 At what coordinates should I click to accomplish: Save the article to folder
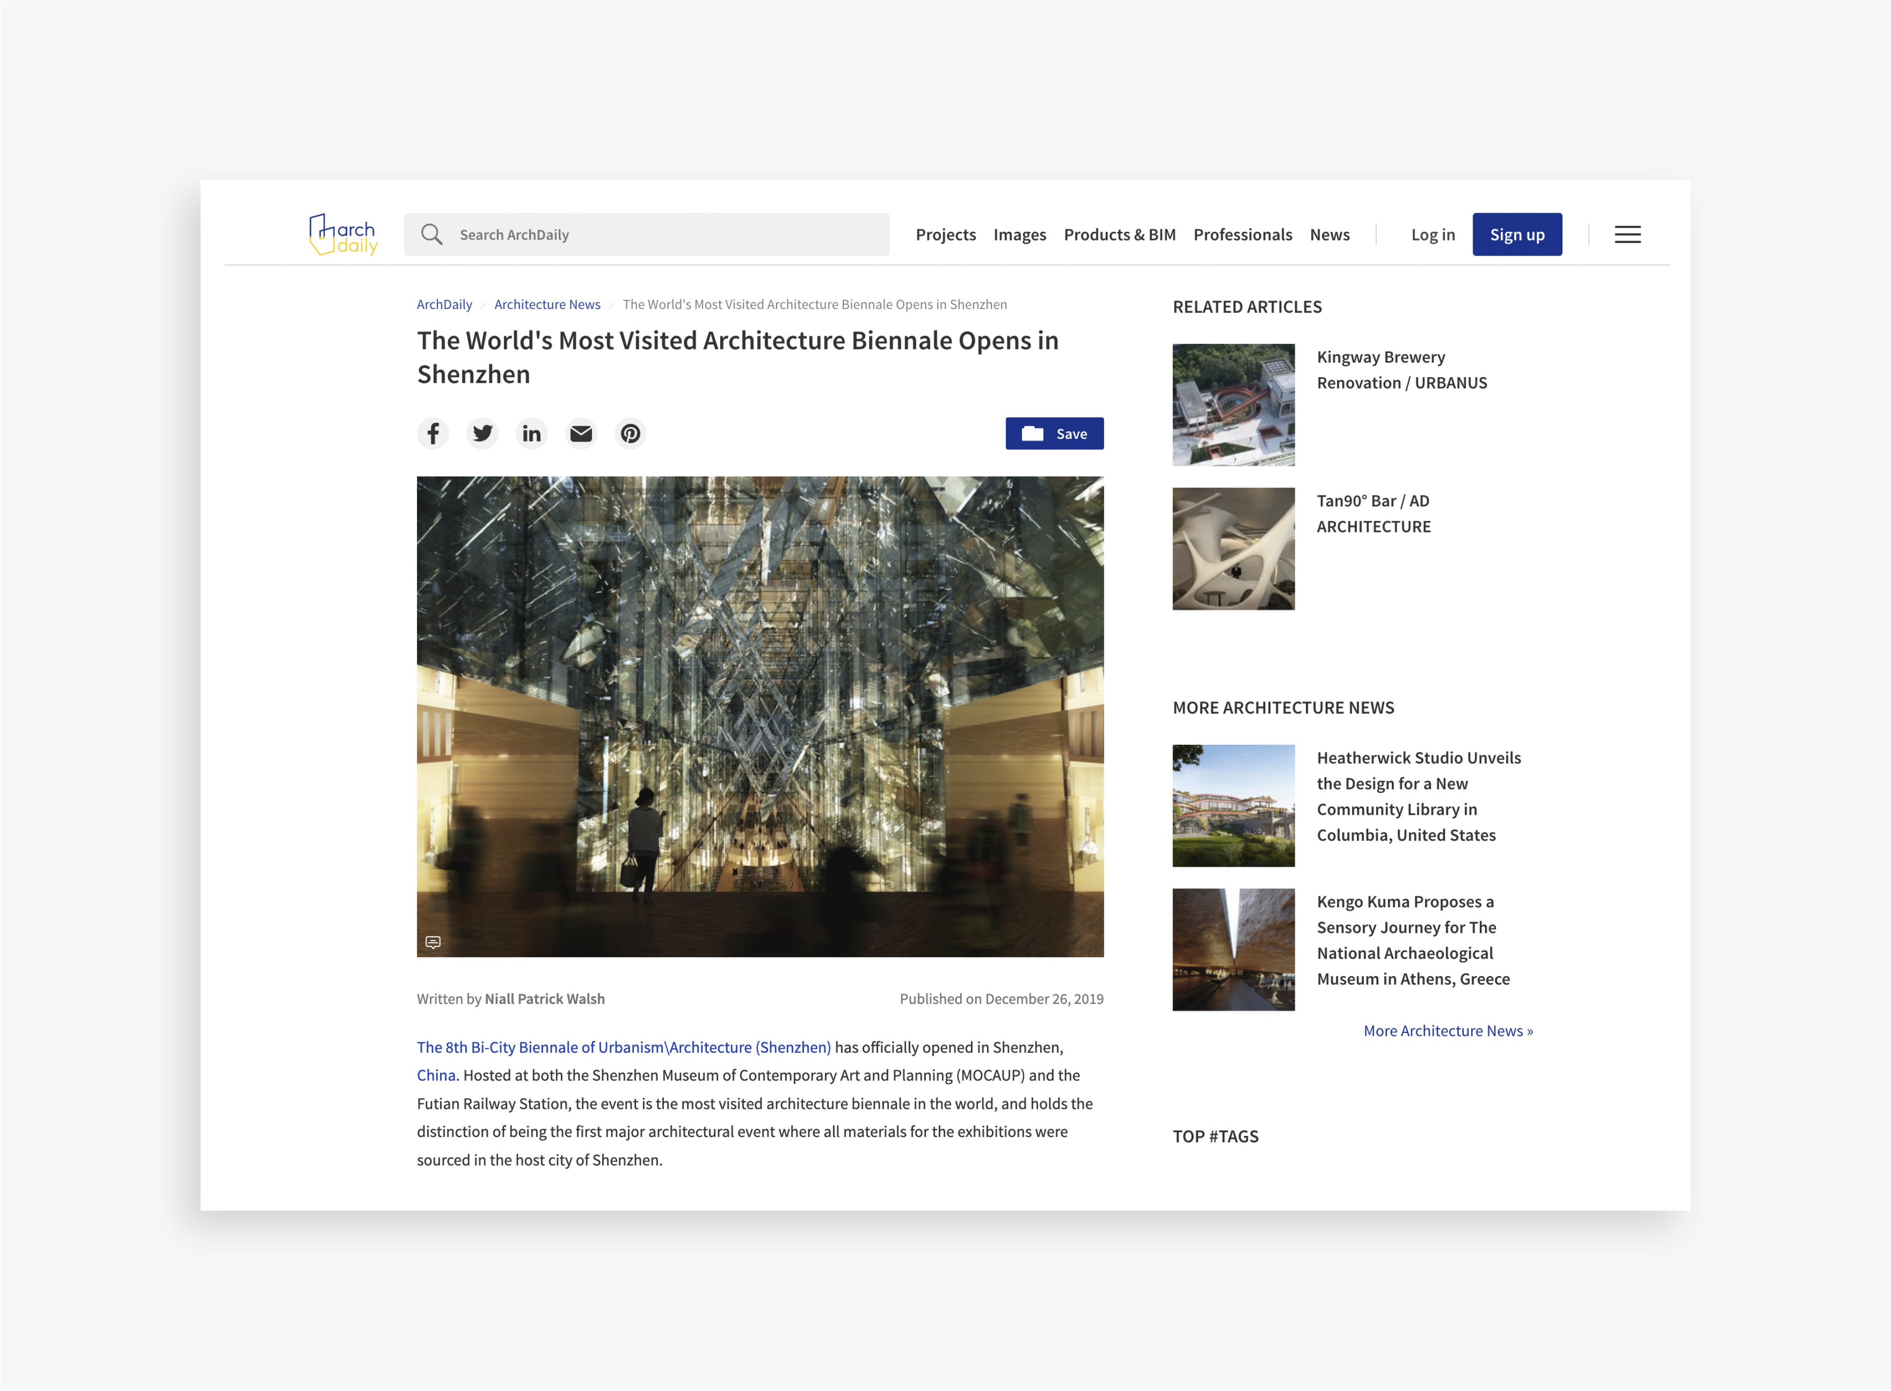tap(1054, 434)
